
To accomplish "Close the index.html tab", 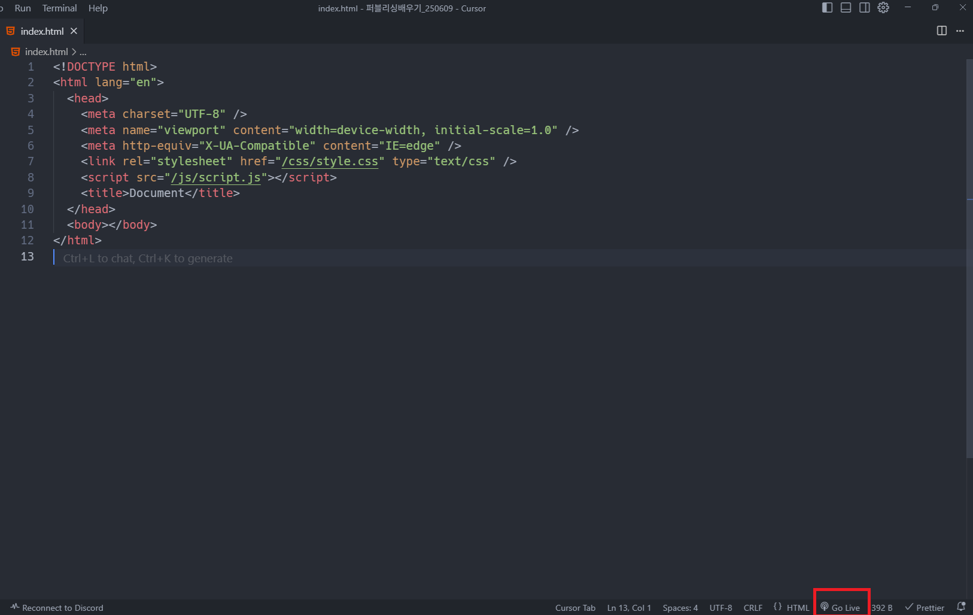I will pyautogui.click(x=74, y=31).
